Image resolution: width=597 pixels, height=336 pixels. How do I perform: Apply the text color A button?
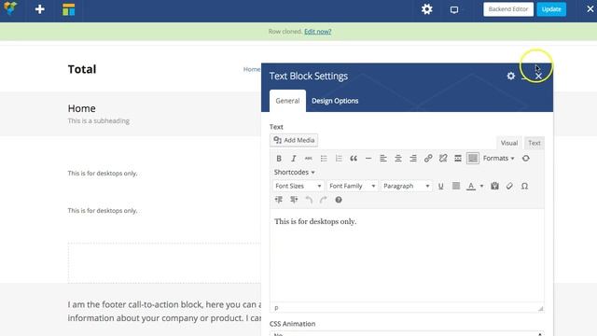tap(471, 187)
